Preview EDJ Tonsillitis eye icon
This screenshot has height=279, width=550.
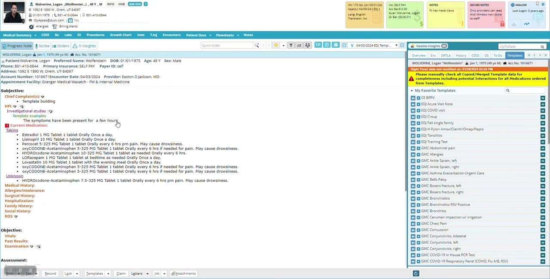click(x=543, y=136)
